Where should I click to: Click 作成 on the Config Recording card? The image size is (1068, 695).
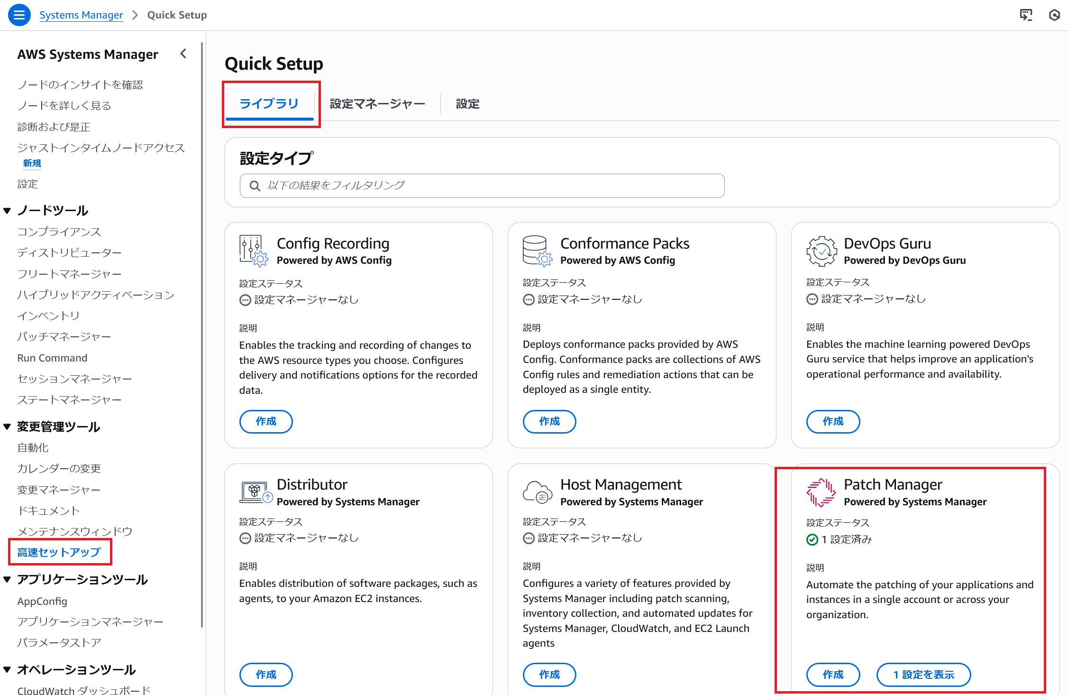tap(265, 421)
